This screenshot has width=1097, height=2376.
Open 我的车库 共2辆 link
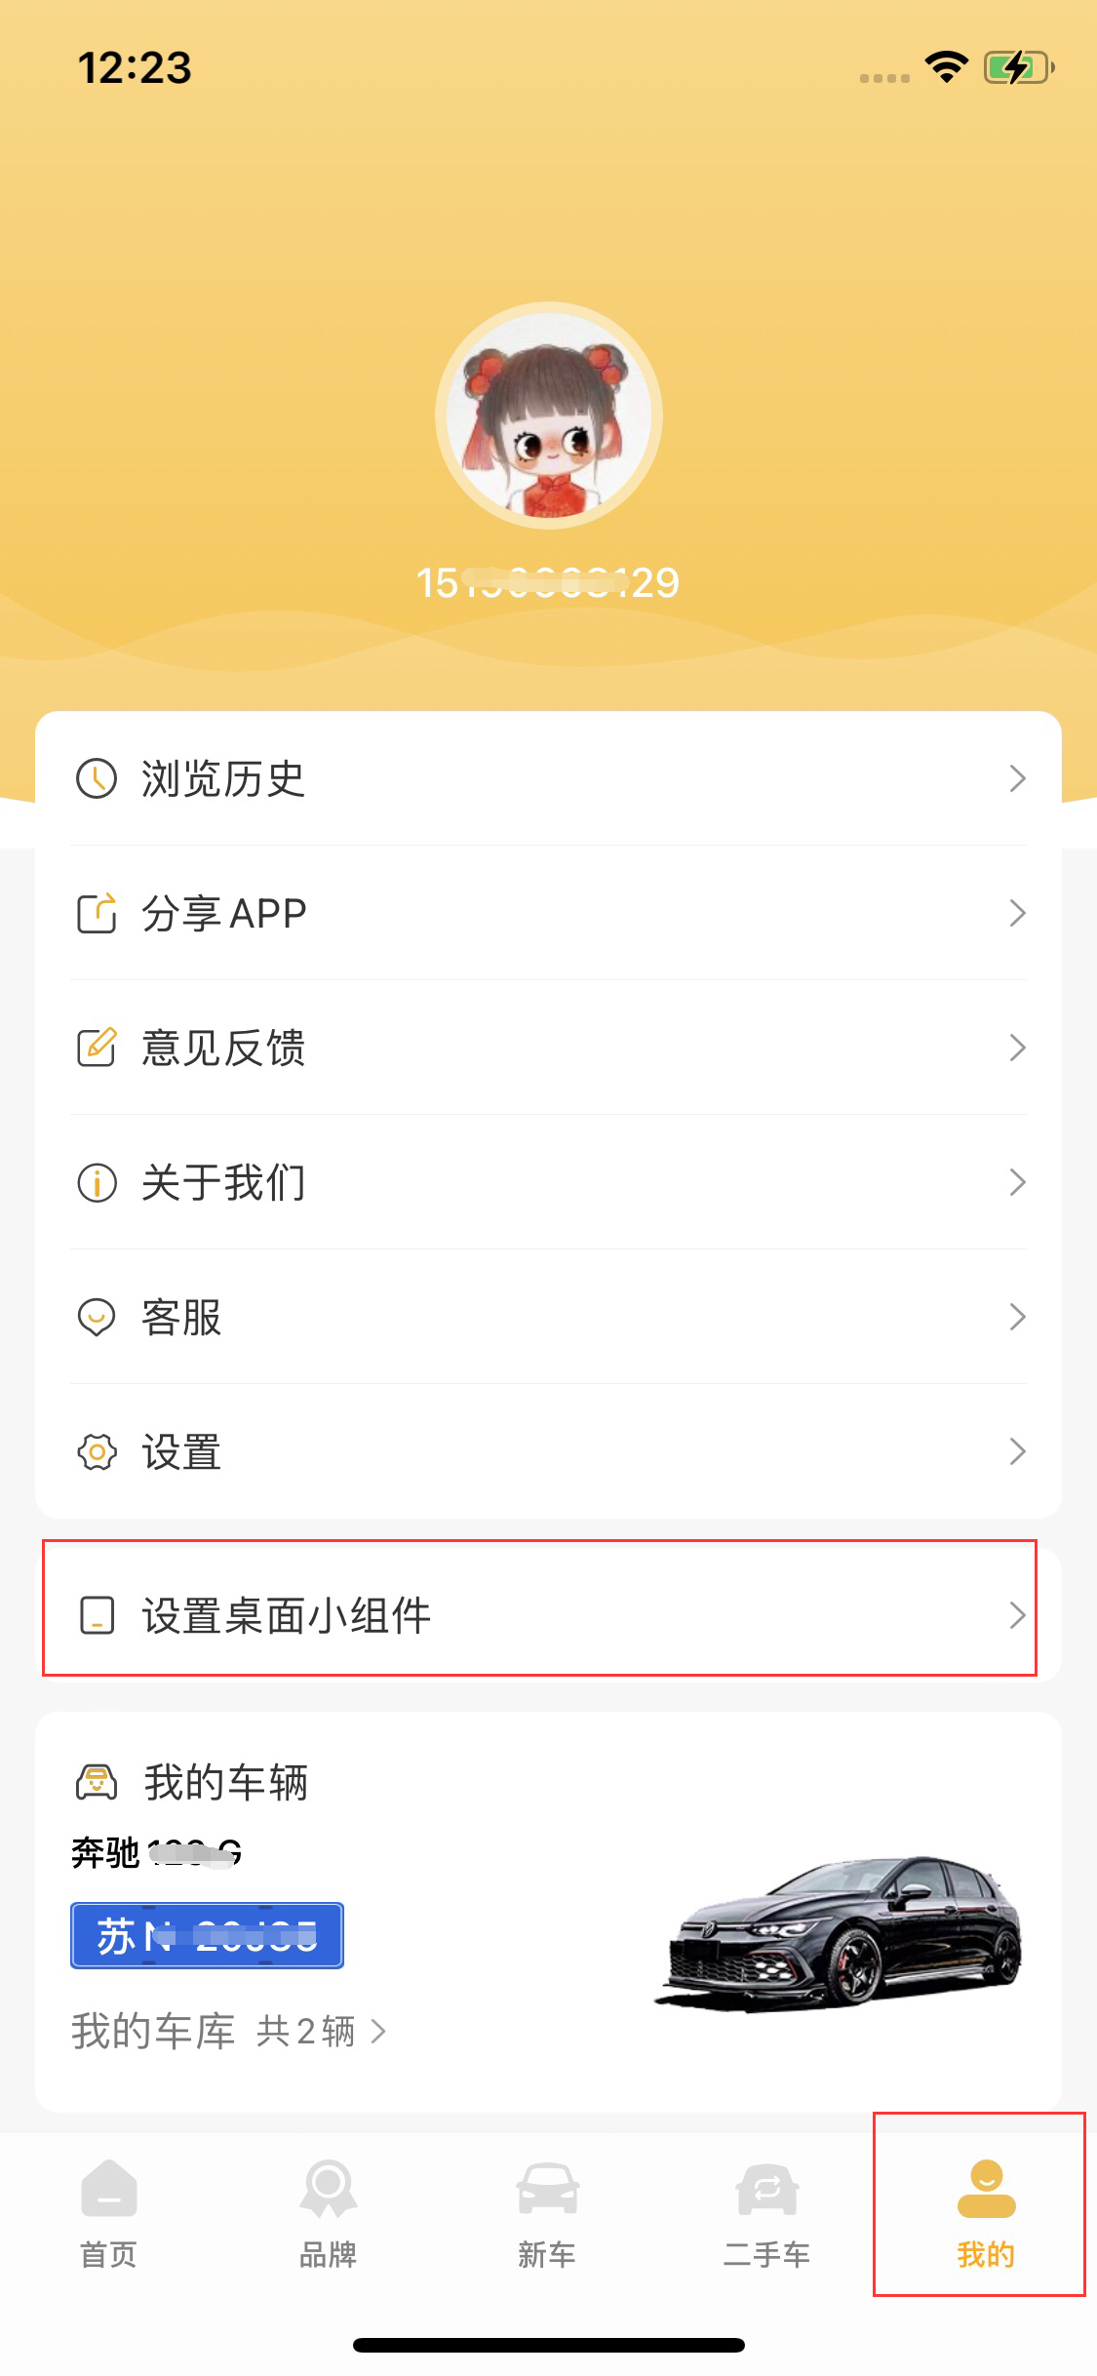(x=229, y=2032)
